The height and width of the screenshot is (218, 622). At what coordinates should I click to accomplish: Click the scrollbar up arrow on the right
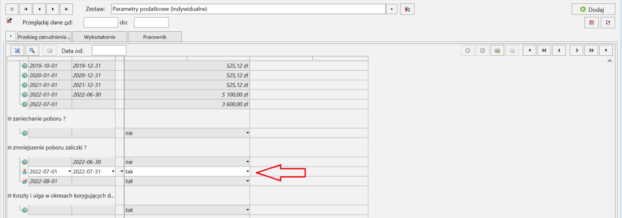(609, 61)
